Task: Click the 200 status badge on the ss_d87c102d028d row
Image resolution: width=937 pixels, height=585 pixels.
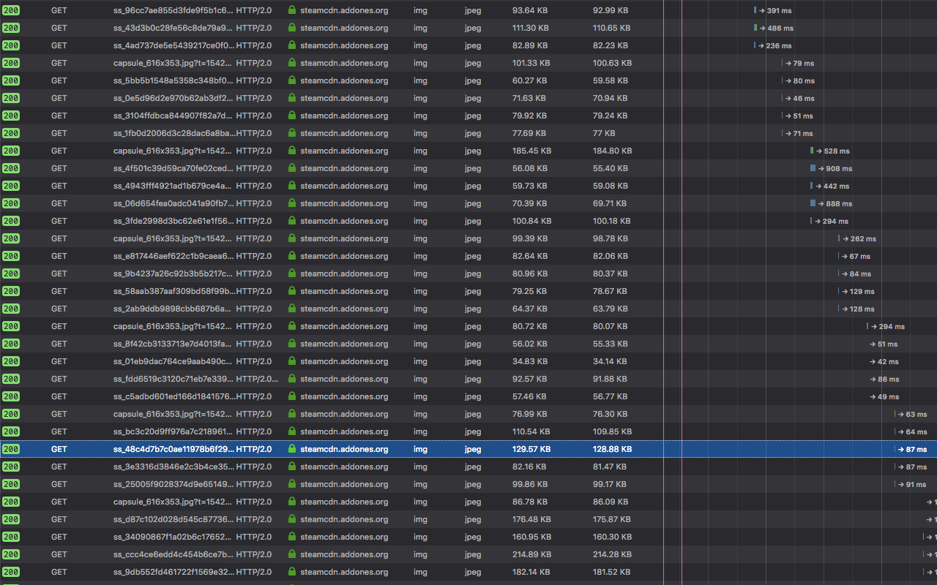Action: pyautogui.click(x=10, y=519)
